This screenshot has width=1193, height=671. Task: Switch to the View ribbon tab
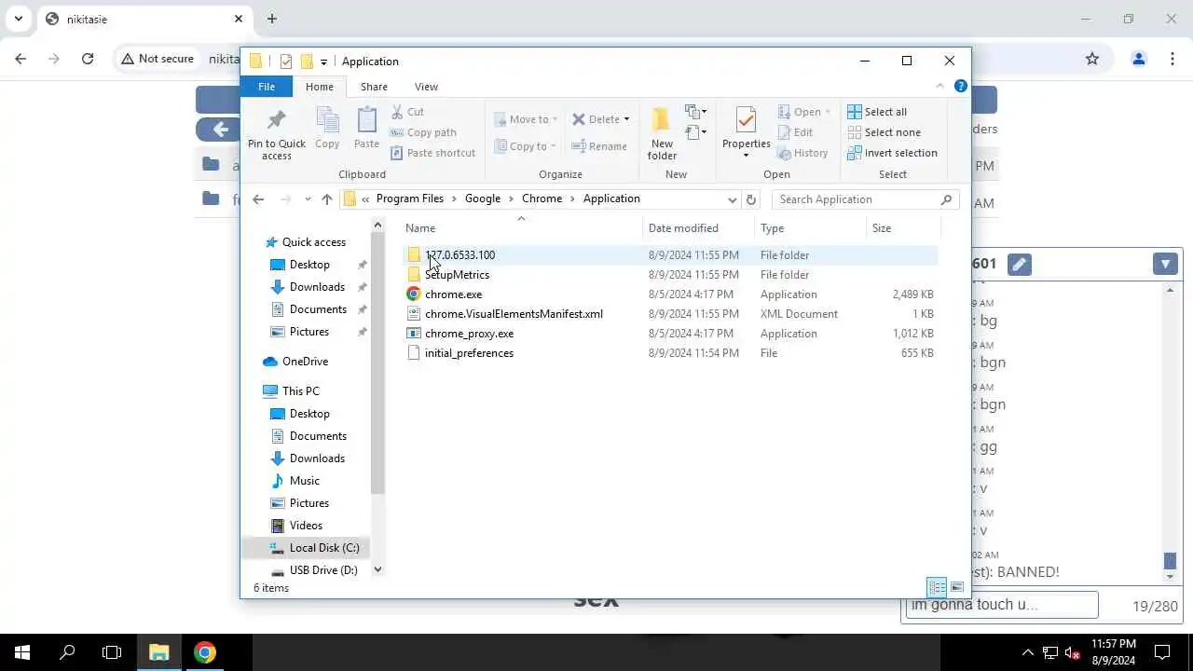[426, 87]
